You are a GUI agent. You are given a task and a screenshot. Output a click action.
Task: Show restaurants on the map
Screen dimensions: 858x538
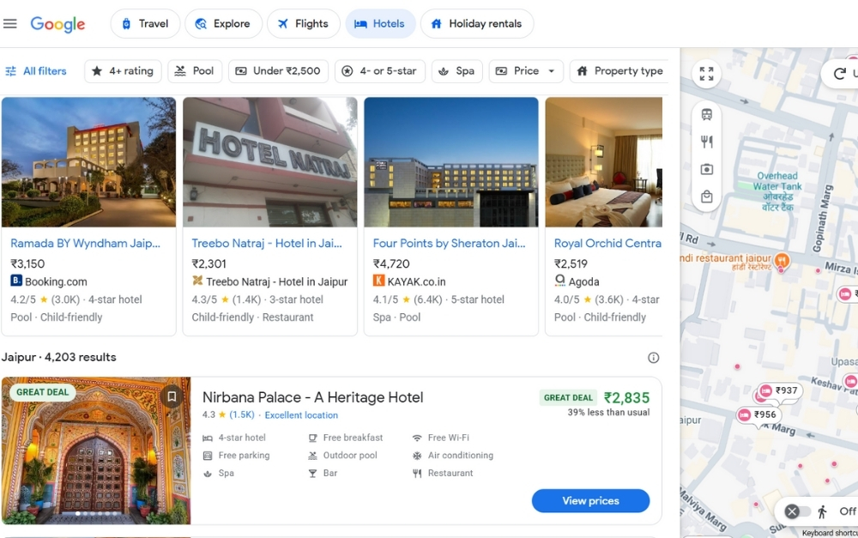(x=706, y=139)
